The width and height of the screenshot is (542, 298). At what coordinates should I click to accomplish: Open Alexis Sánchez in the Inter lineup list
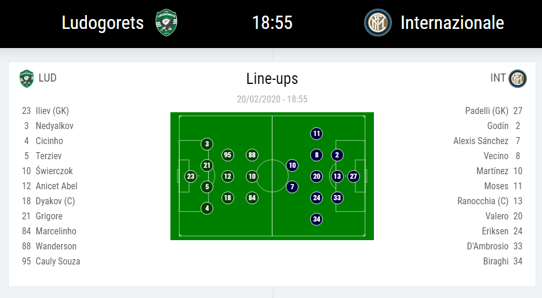click(481, 141)
